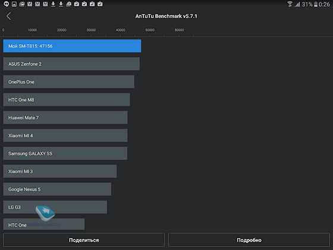Select the Huawei Mate 7 bar
Viewport: 333px width, 250px height.
pos(65,117)
